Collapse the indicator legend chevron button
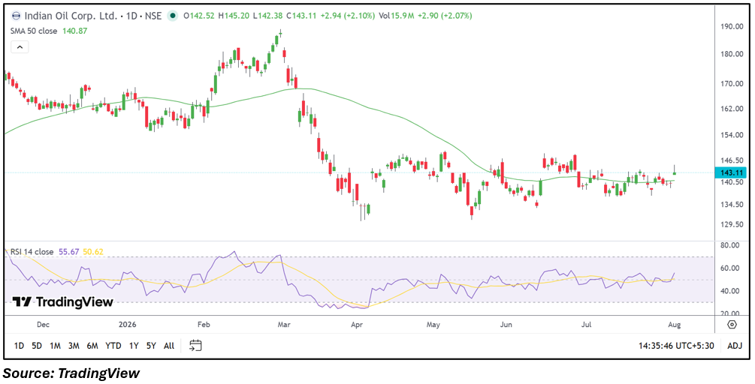 tap(20, 47)
